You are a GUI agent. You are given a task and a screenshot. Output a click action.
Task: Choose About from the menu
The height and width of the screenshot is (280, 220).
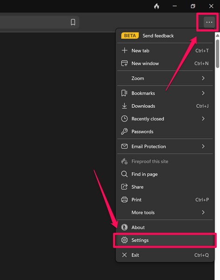tap(165, 227)
